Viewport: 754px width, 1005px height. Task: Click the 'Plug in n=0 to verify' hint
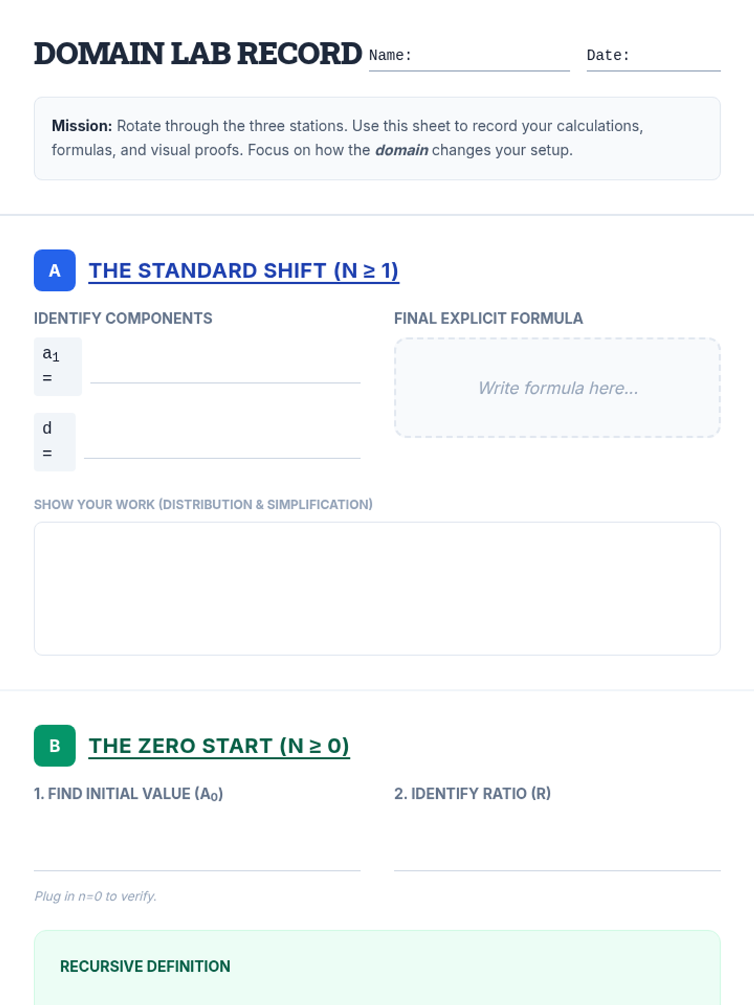click(96, 896)
